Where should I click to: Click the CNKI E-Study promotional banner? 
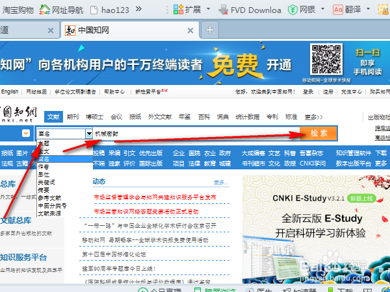click(x=316, y=229)
